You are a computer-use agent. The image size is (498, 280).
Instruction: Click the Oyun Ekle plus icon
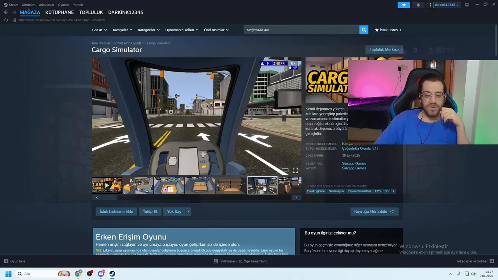pos(6,261)
